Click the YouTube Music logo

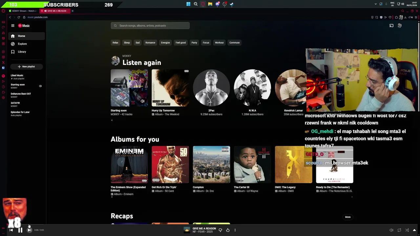pyautogui.click(x=24, y=26)
